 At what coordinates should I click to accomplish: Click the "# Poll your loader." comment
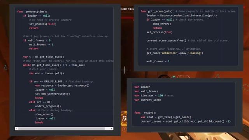tap(43, 69)
